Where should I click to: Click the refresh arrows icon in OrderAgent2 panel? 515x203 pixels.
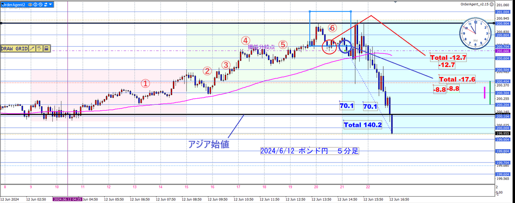click(x=45, y=5)
